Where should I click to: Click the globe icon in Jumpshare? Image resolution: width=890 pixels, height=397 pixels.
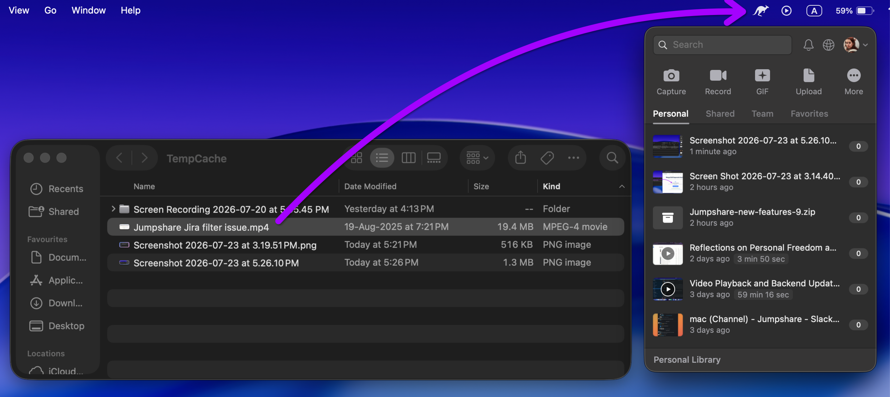(829, 45)
